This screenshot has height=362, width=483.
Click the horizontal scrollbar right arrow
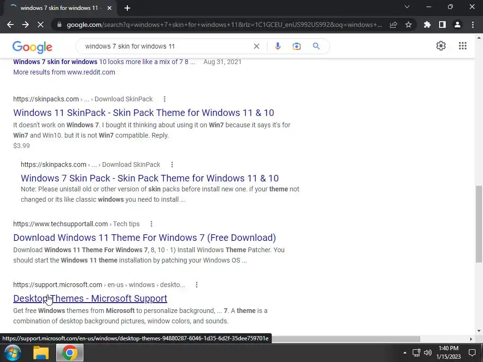(471, 339)
